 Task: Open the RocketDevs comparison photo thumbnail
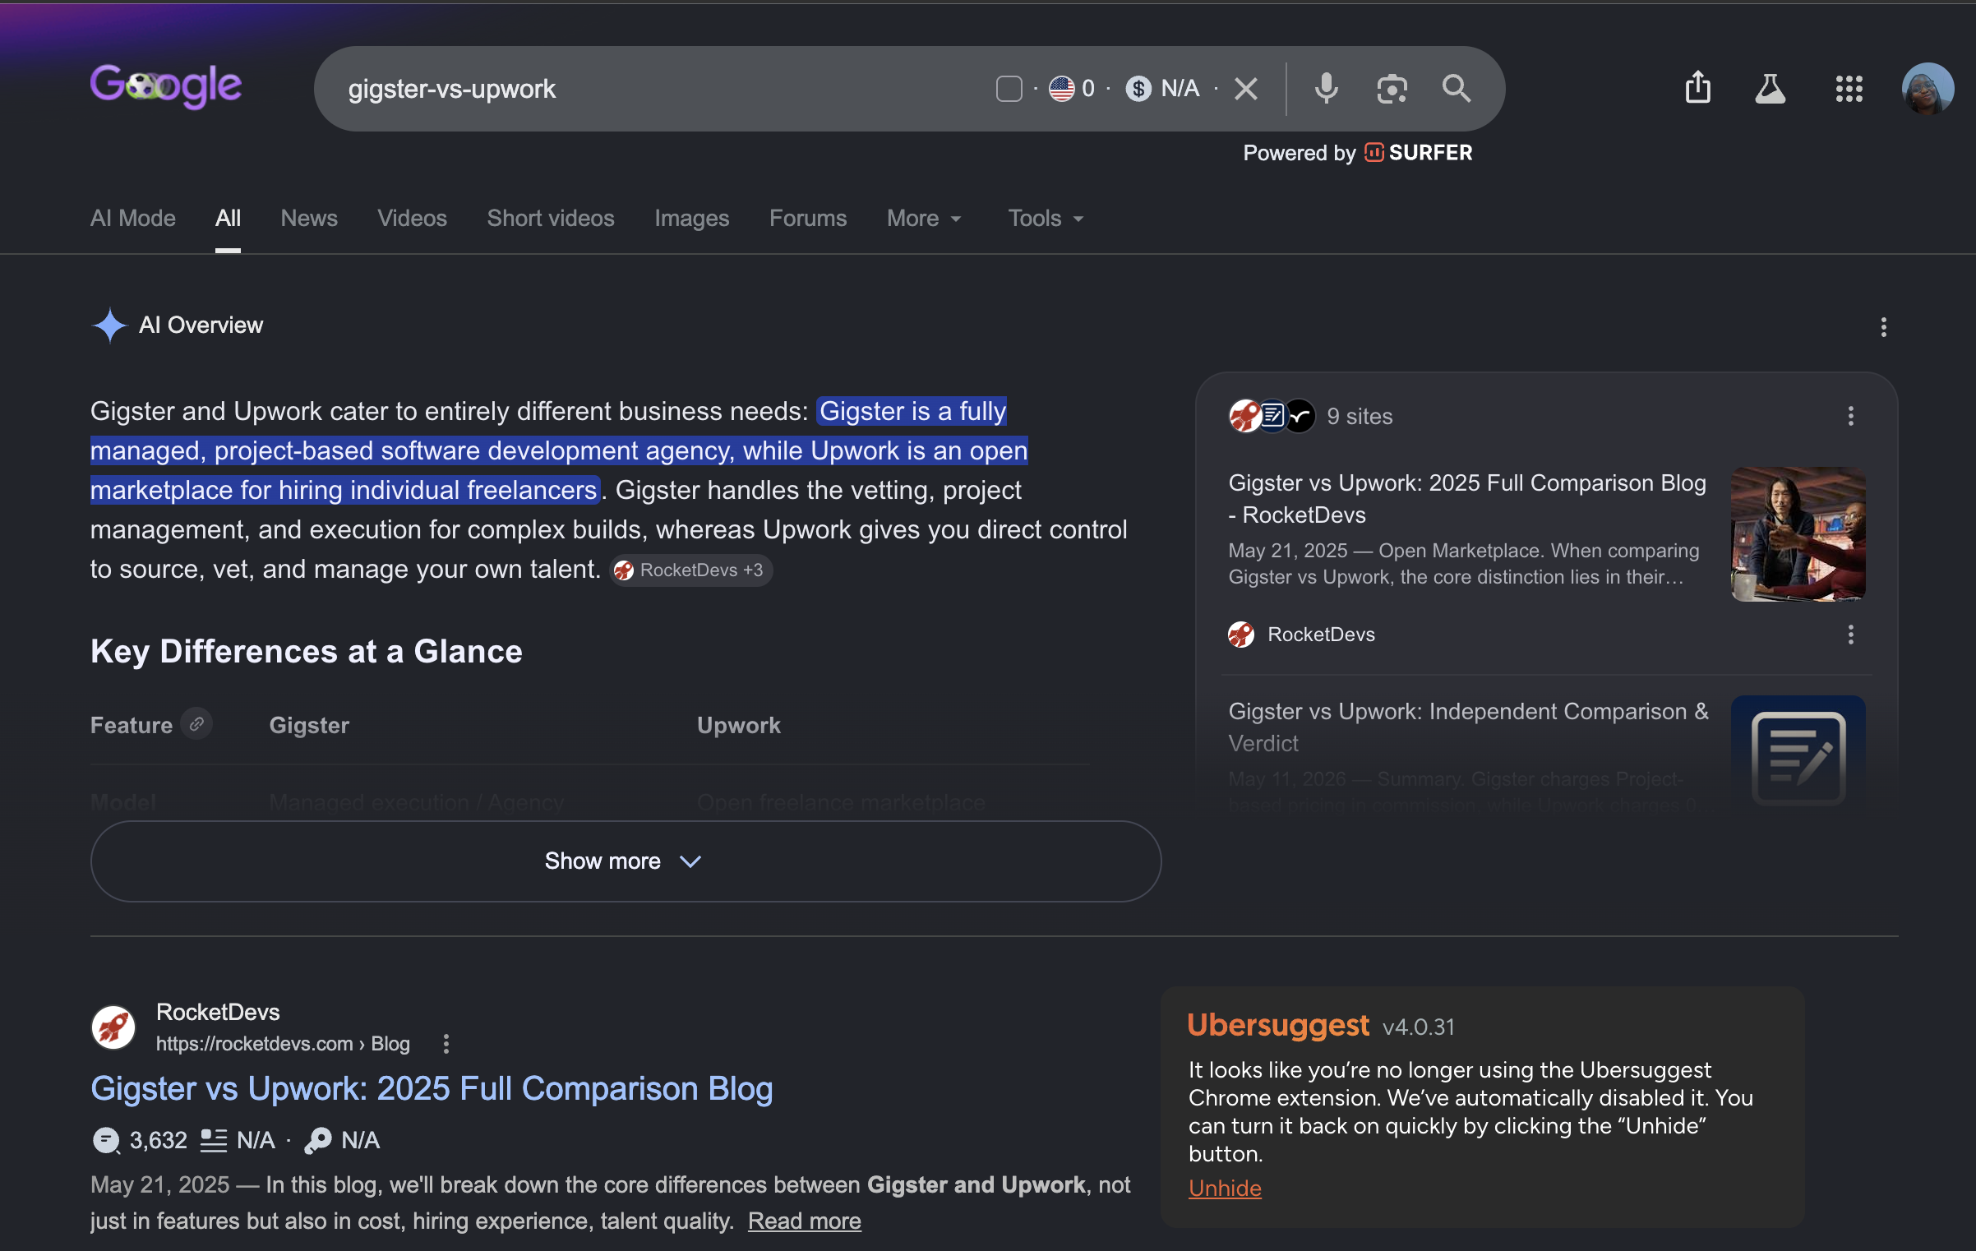(1798, 534)
